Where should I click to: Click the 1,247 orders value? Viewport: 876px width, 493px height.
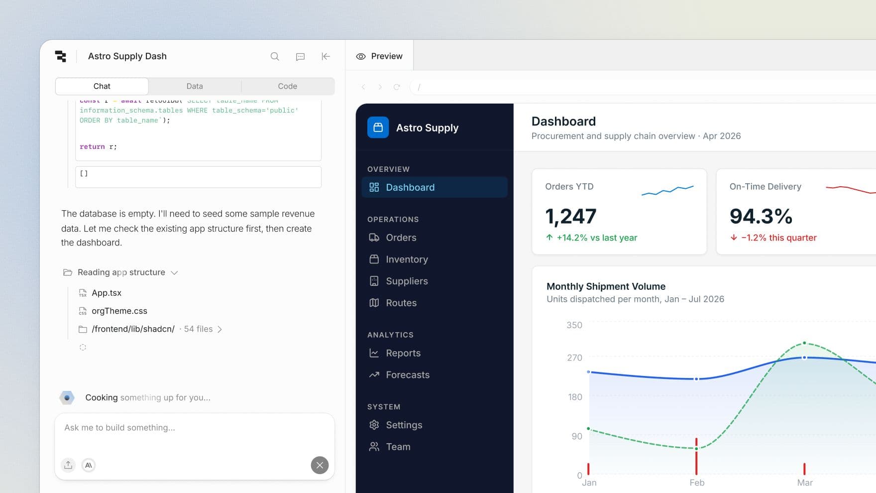pos(570,216)
